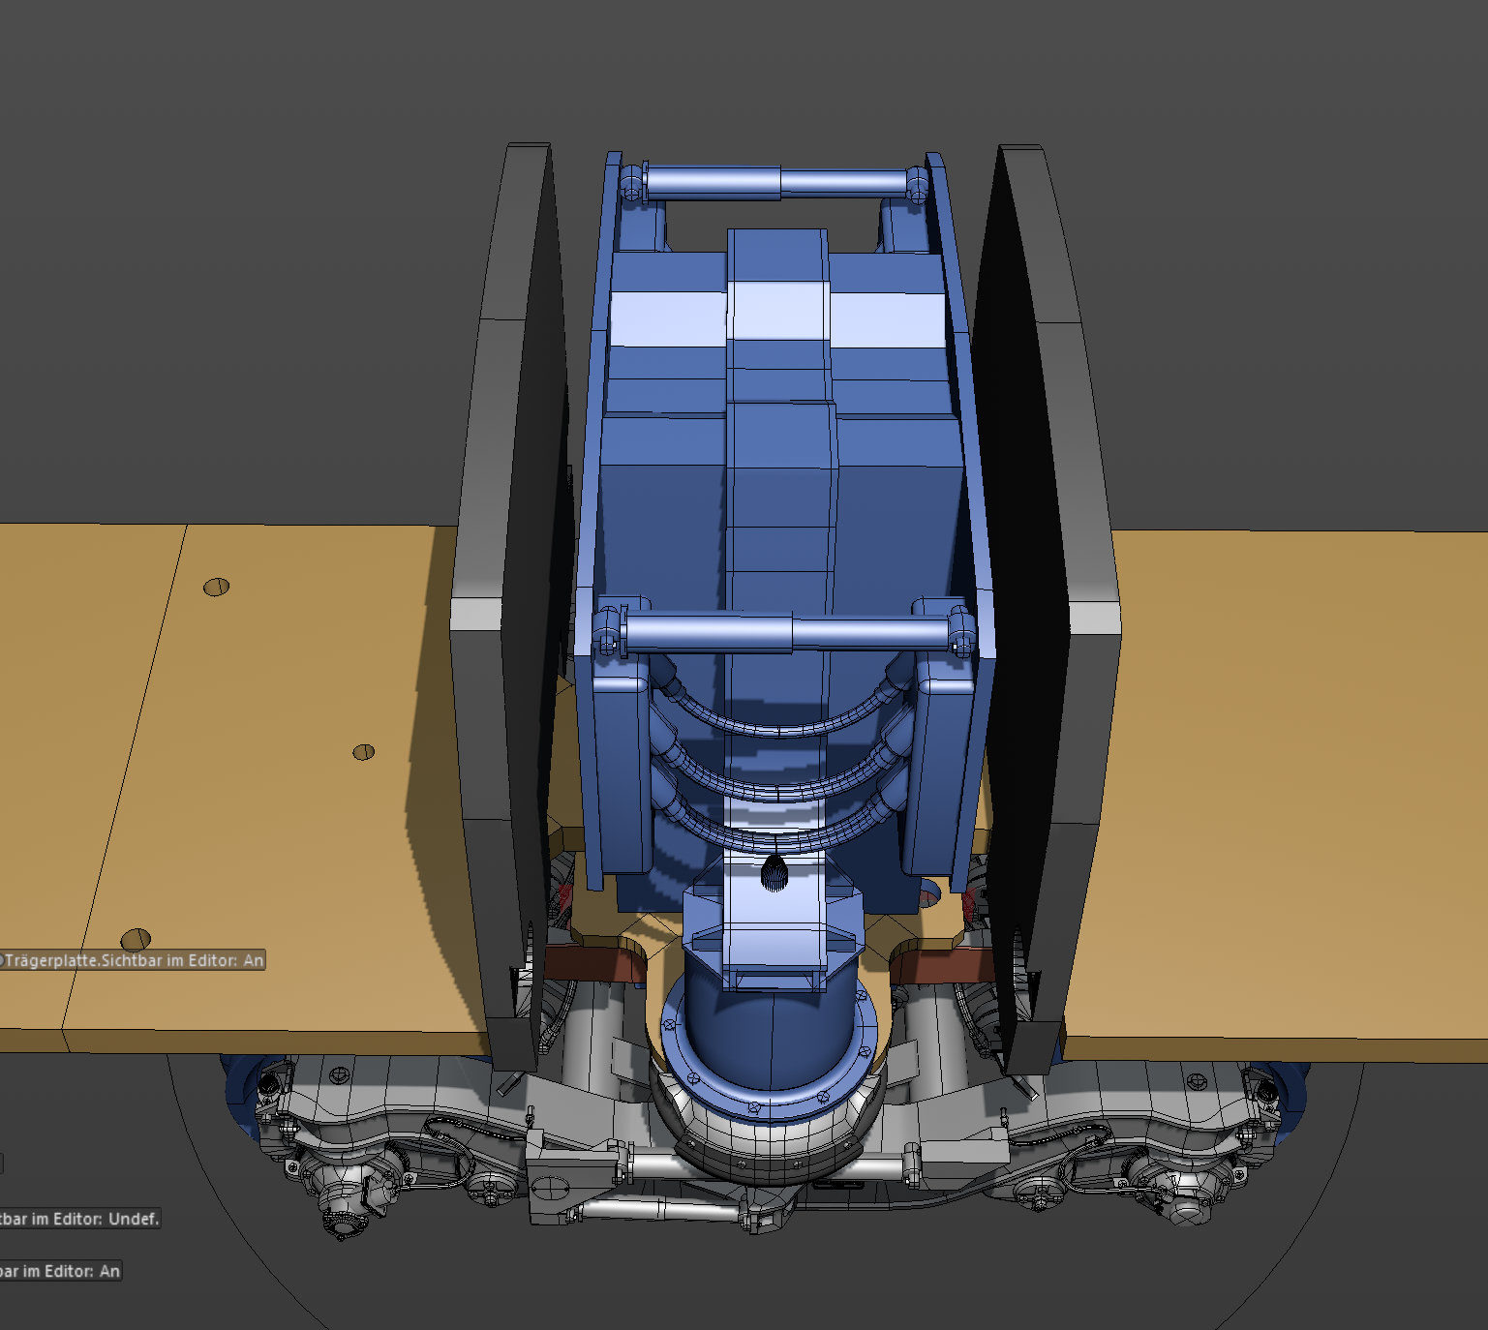Select the left black curved shield panel
The width and height of the screenshot is (1488, 1330).
point(508,600)
